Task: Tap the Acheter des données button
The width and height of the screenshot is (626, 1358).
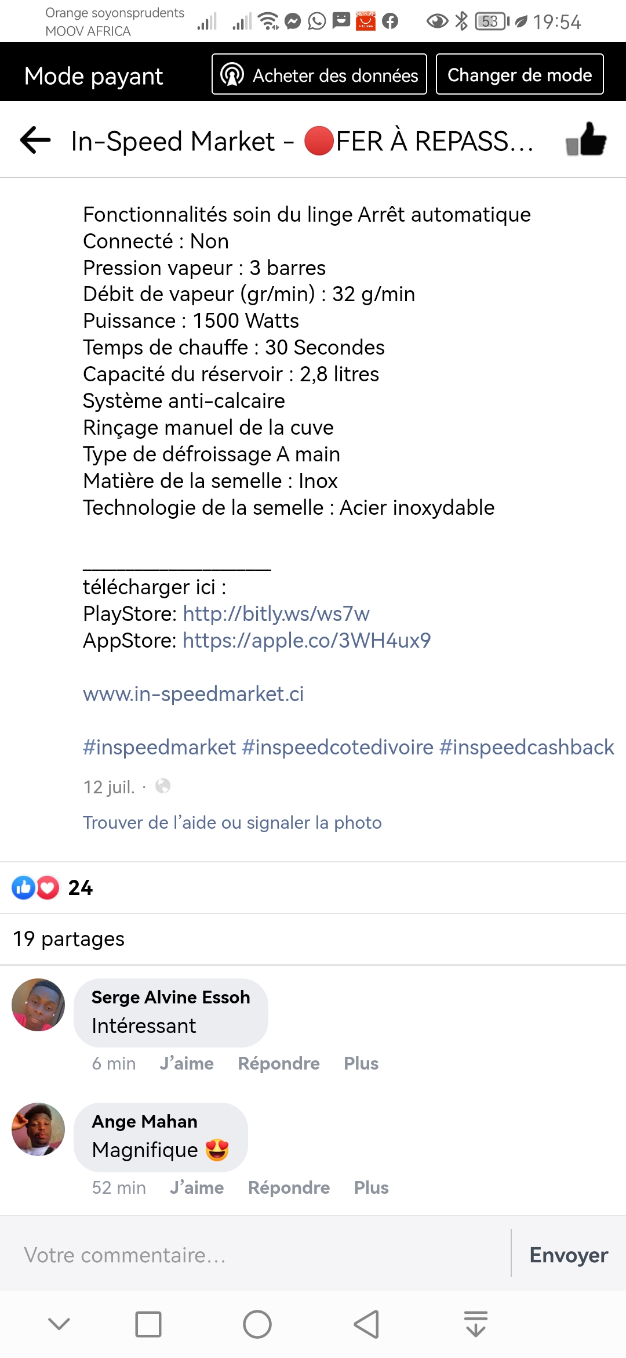Action: click(x=319, y=74)
